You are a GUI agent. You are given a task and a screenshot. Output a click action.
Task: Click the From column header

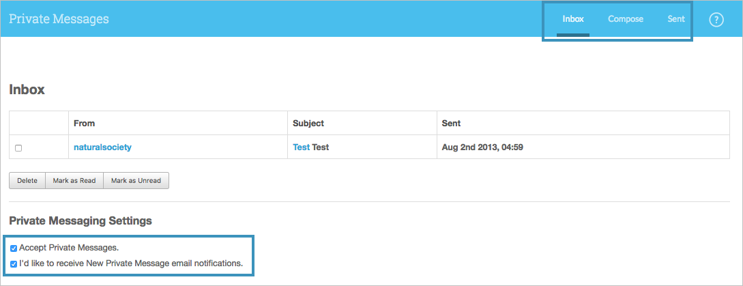[85, 124]
